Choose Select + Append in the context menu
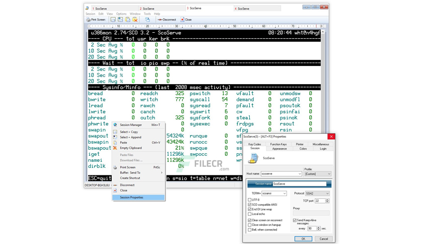The width and height of the screenshot is (421, 244). coord(138,137)
